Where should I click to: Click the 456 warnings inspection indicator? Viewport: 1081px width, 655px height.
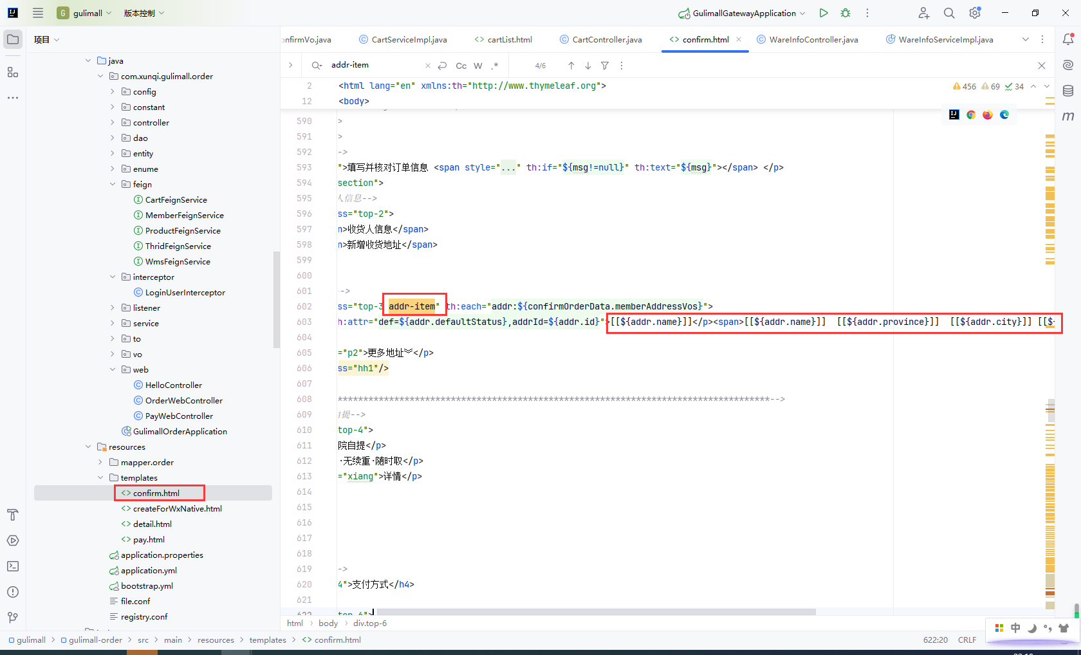965,86
